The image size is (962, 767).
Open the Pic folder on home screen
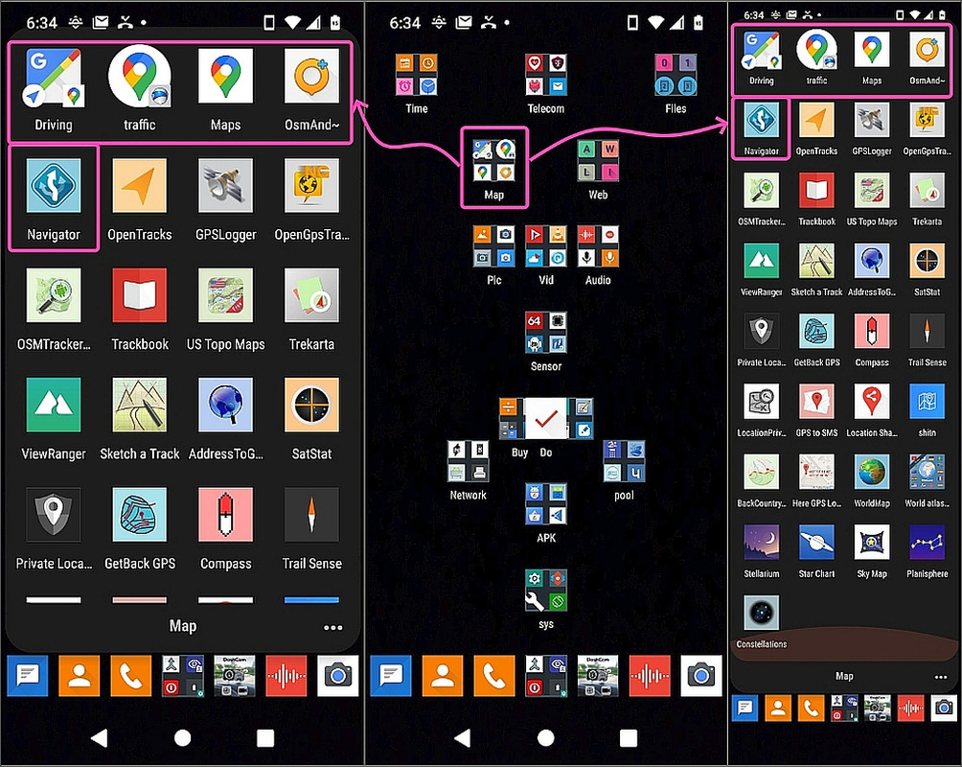(x=493, y=246)
